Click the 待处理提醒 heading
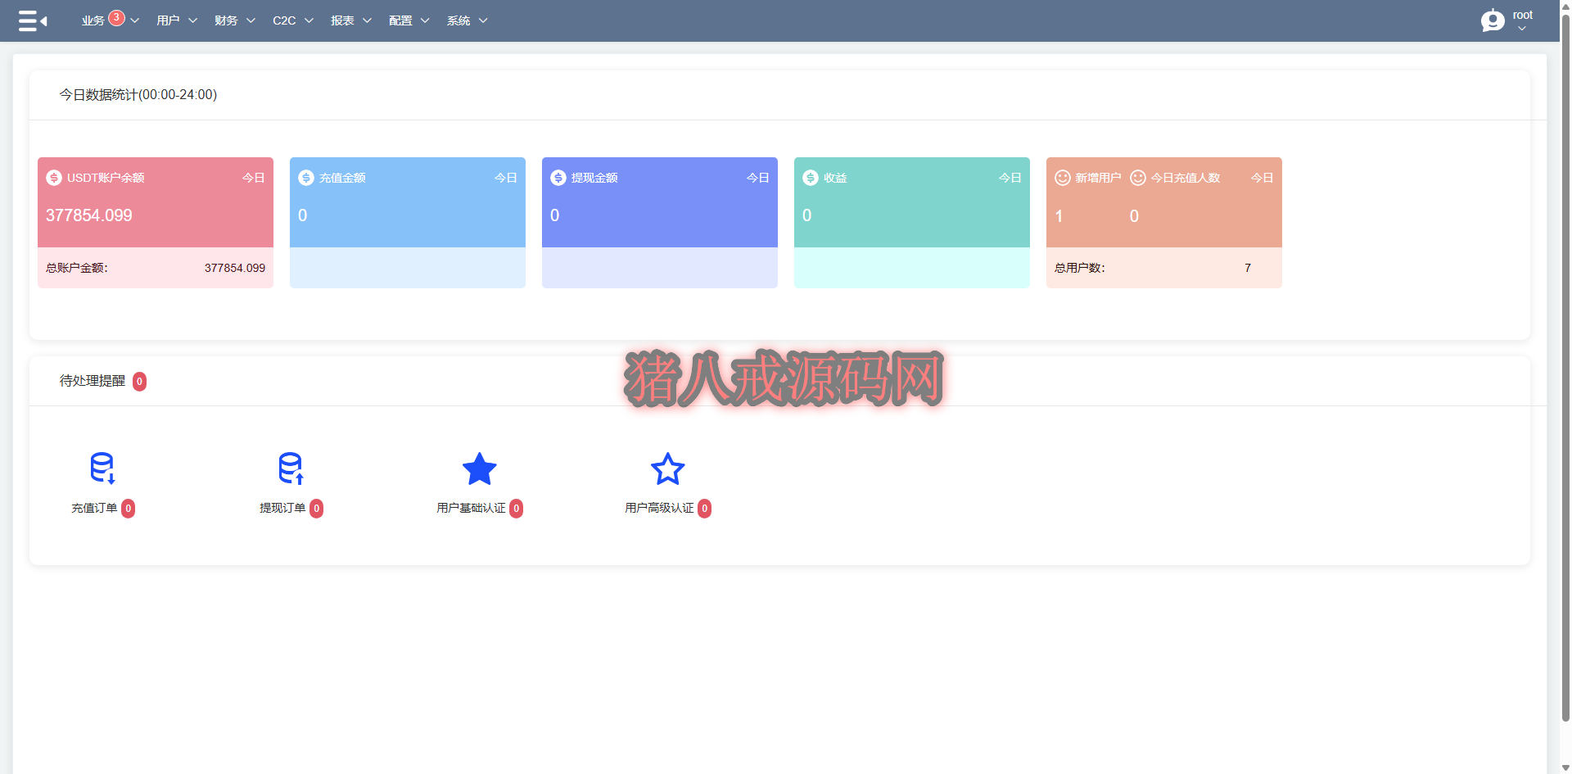 coord(93,381)
